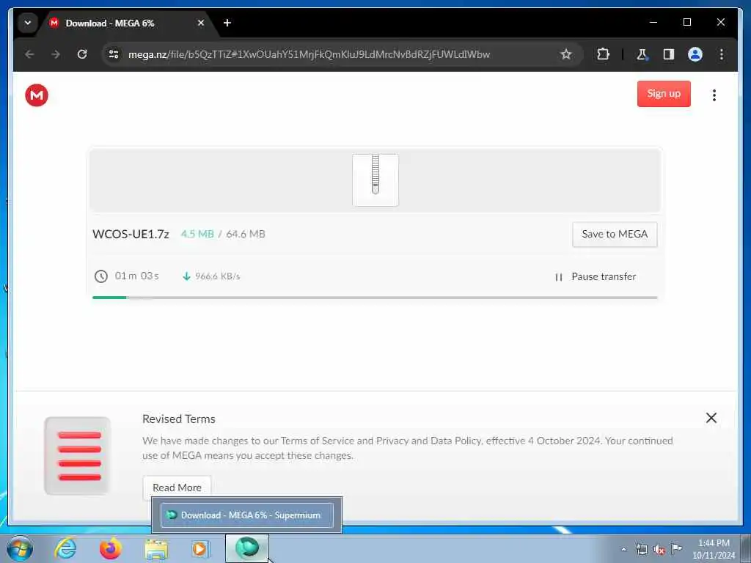Open browser three-dot menu
The image size is (751, 563).
click(x=722, y=54)
